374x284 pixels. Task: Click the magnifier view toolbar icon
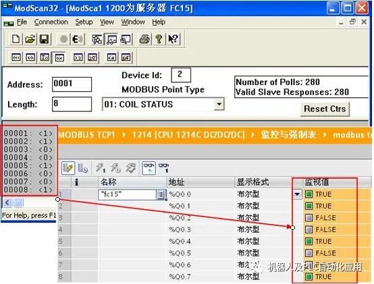click(126, 39)
